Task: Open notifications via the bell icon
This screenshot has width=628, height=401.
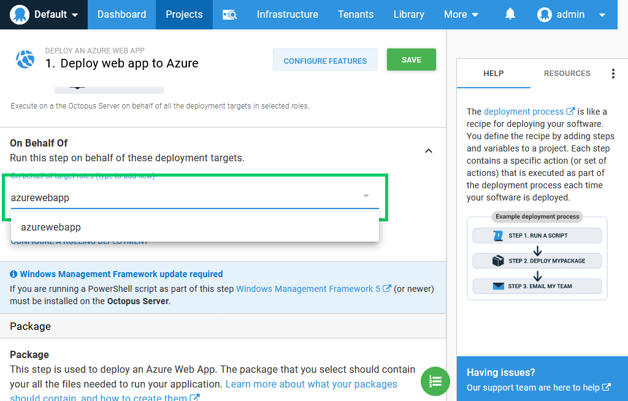Action: coord(510,14)
